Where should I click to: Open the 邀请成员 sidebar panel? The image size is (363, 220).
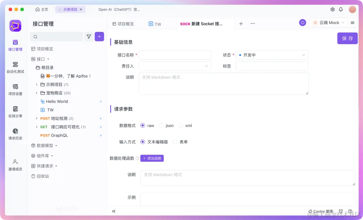[x=15, y=164]
